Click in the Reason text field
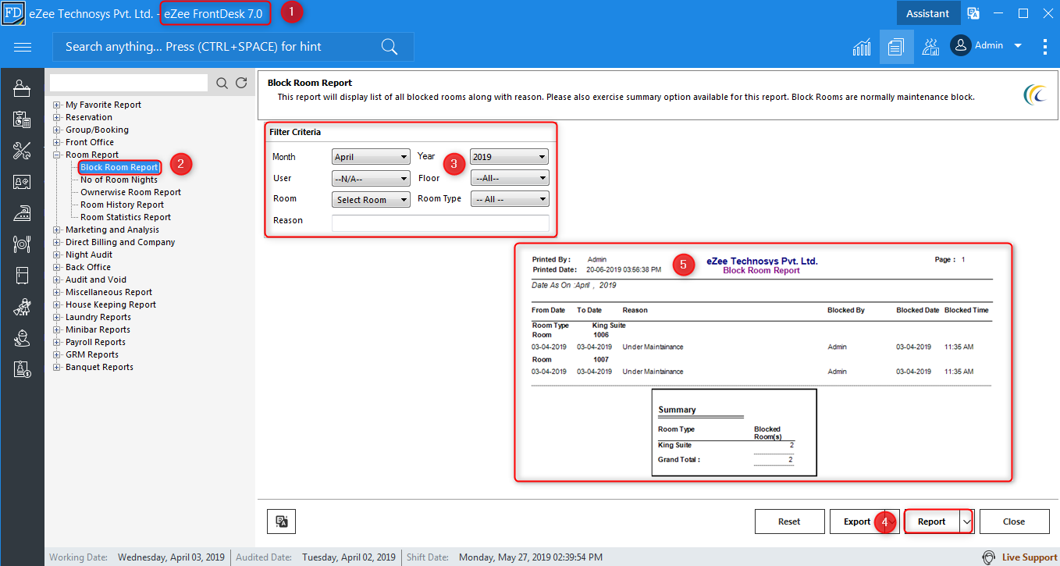1060x566 pixels. point(440,223)
